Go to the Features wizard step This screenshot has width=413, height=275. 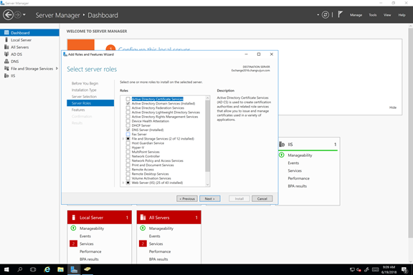(x=78, y=110)
